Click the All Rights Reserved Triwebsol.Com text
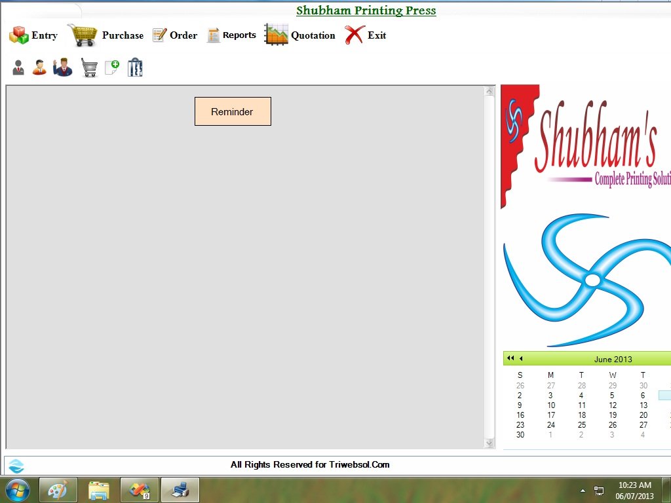This screenshot has height=503, width=671. click(309, 464)
